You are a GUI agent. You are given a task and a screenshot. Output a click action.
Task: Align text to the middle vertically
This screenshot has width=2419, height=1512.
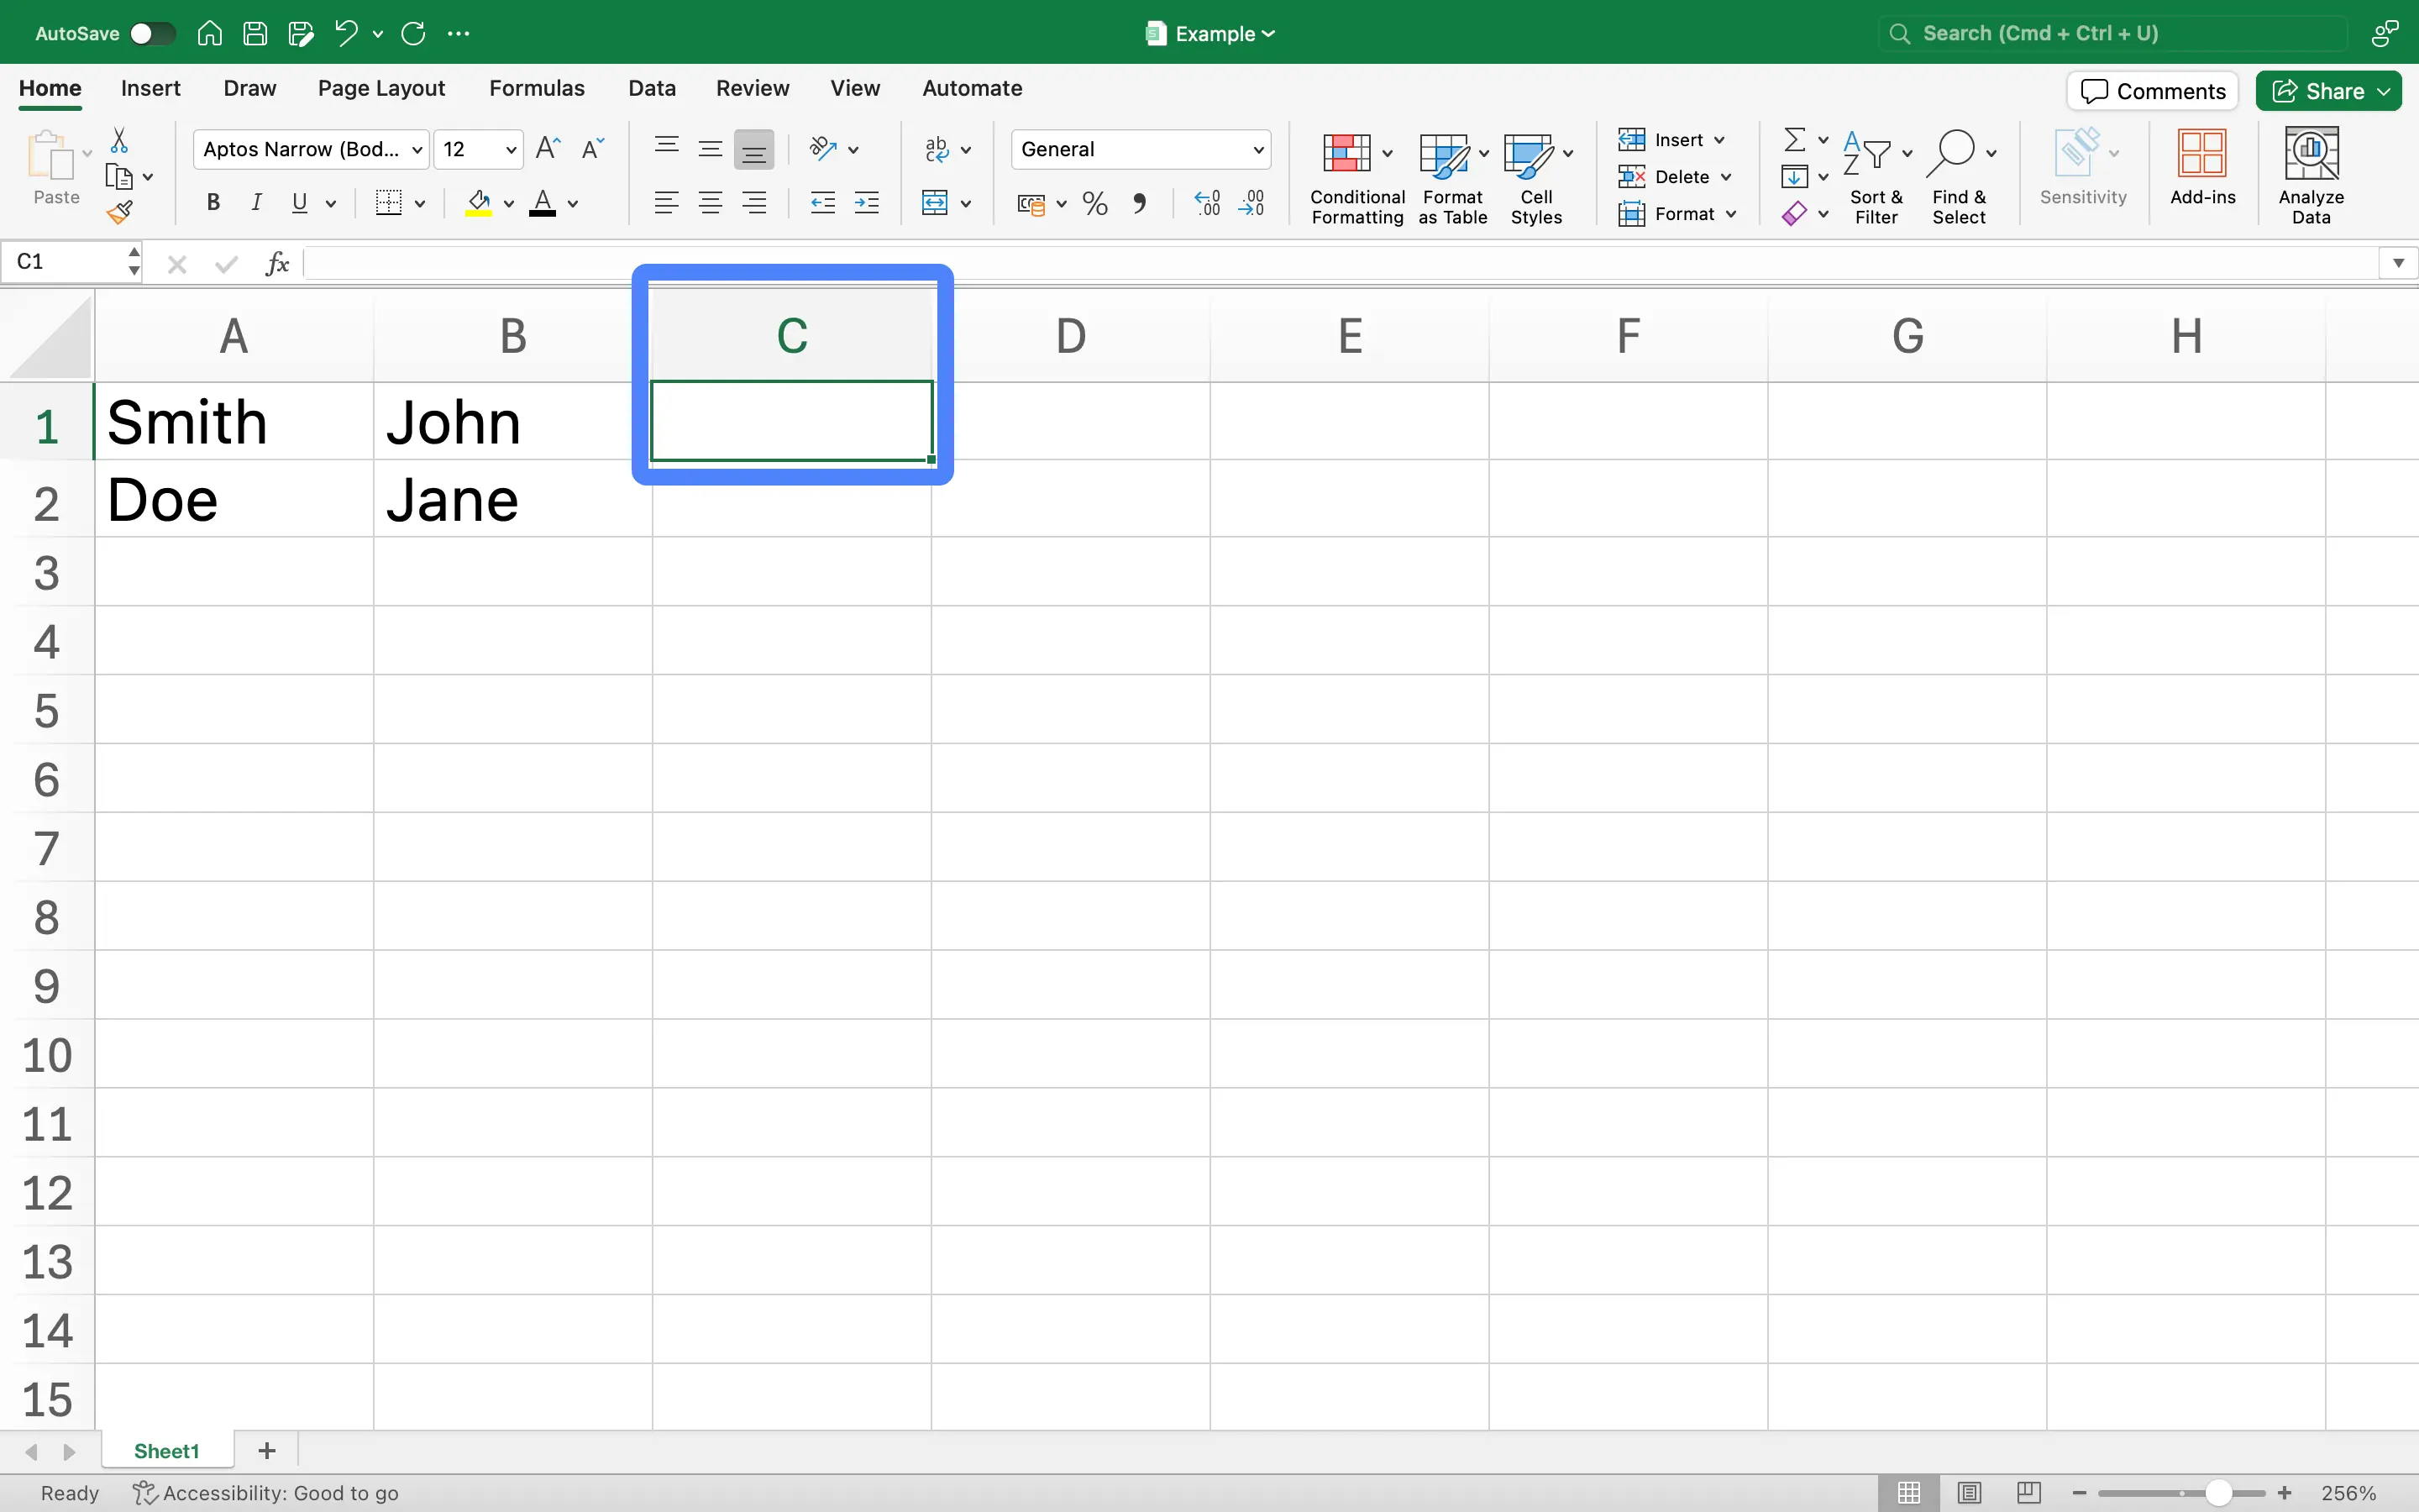coord(711,149)
